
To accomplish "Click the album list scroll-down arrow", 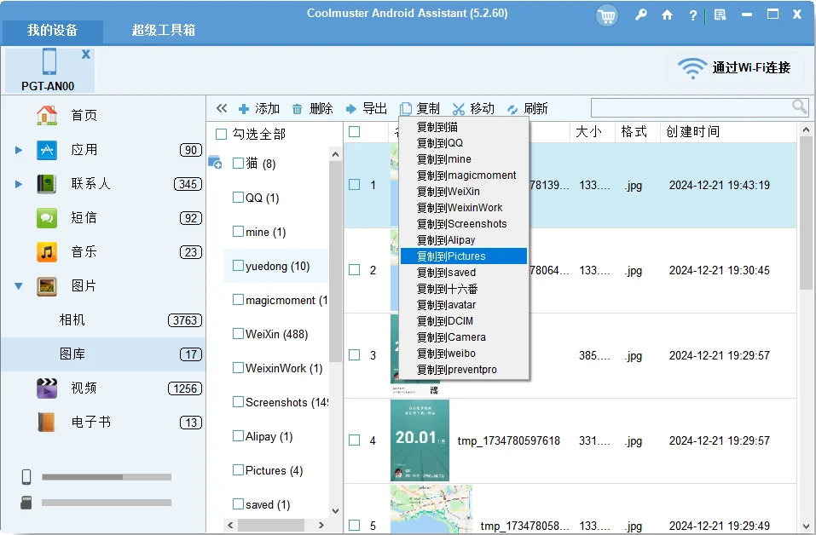I will (335, 511).
